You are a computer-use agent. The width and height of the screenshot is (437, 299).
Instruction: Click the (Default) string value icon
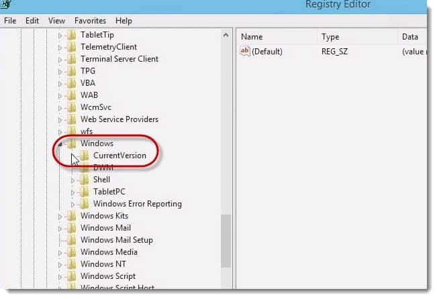(x=245, y=51)
